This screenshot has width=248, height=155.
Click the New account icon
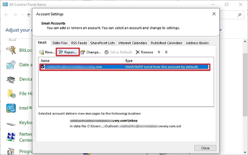[x=42, y=52]
